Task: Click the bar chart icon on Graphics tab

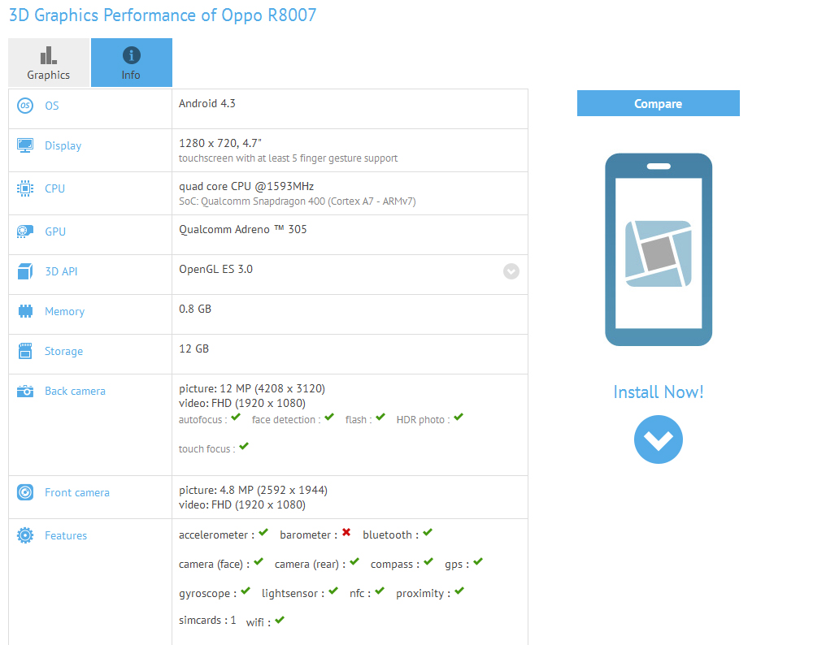Action: 49,55
